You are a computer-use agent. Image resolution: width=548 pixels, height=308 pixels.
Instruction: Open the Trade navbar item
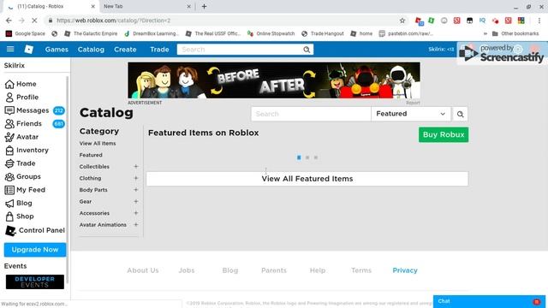coord(159,50)
